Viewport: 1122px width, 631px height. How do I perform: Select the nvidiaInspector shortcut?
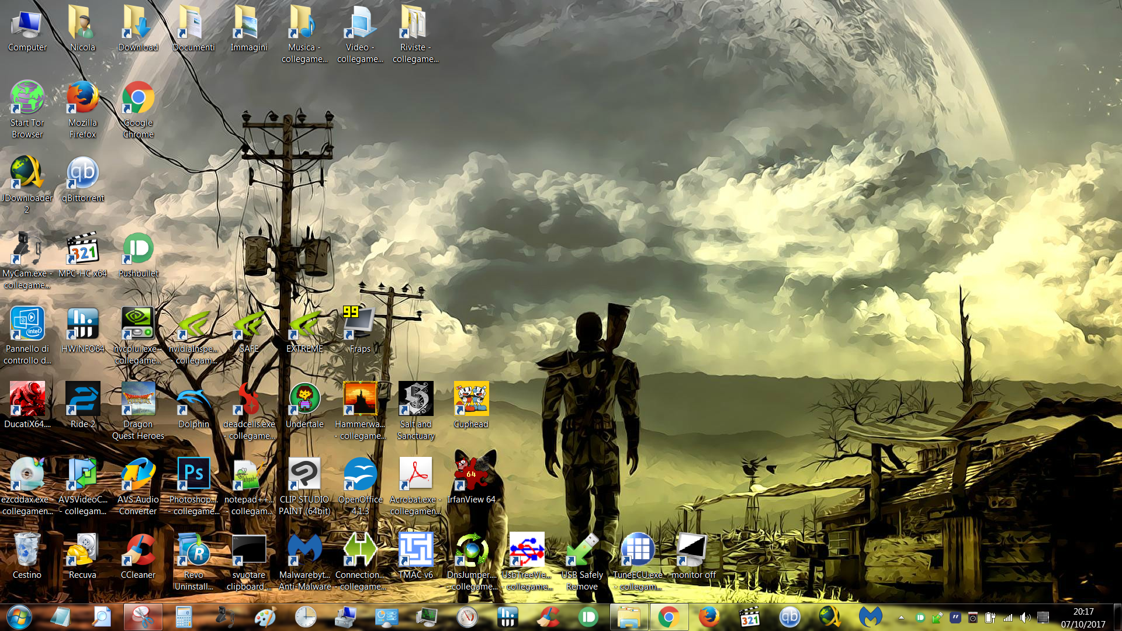point(193,336)
